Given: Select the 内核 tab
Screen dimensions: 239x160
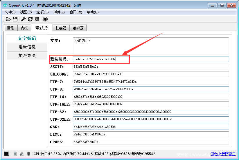Looking at the screenshot, I should tap(24, 28).
